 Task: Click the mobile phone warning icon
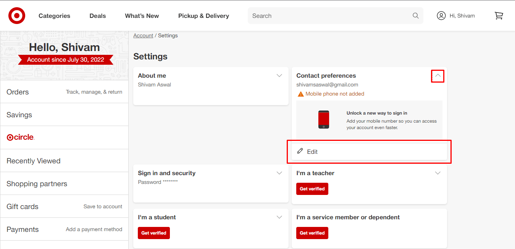coord(301,94)
